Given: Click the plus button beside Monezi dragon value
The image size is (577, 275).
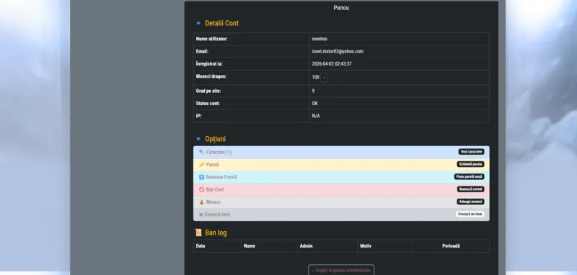Looking at the screenshot, I should click(324, 78).
